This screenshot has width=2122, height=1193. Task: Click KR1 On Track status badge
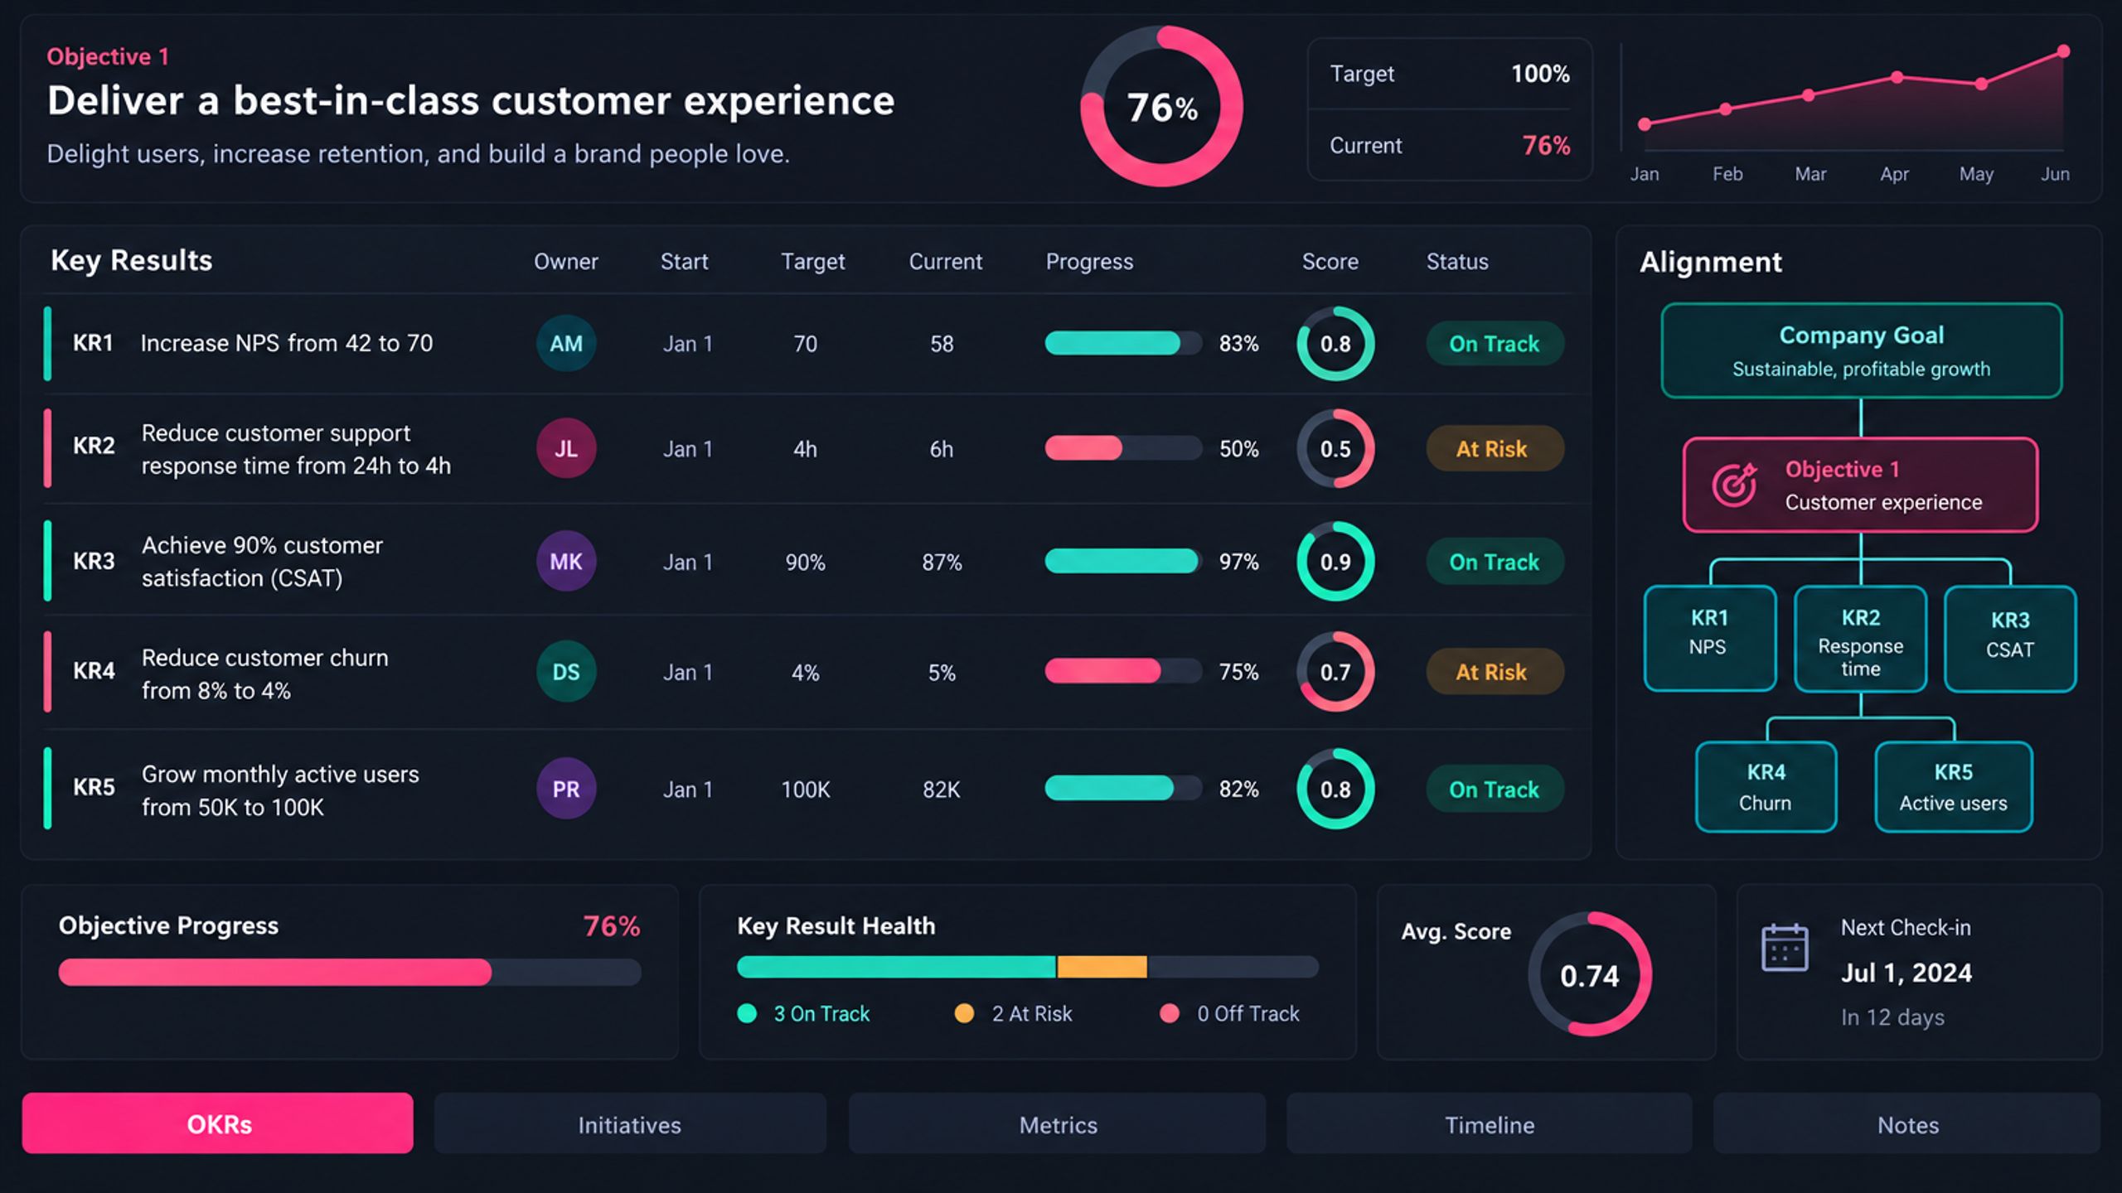point(1495,343)
